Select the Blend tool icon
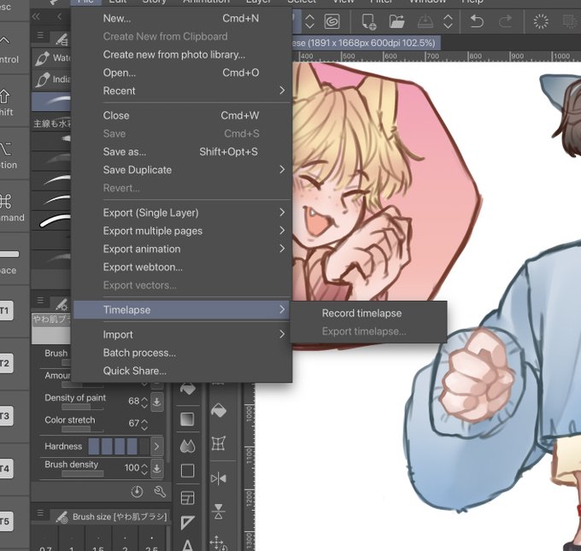This screenshot has height=551, width=581. pyautogui.click(x=187, y=446)
